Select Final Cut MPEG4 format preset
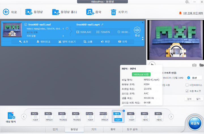 click(104, 116)
